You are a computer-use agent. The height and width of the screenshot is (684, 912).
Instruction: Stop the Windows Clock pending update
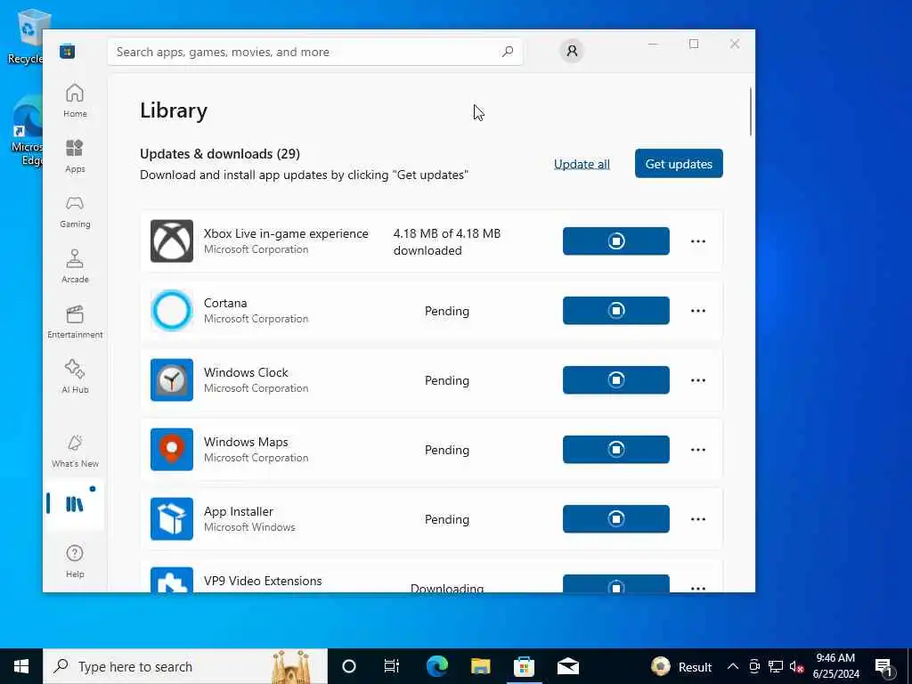(616, 379)
